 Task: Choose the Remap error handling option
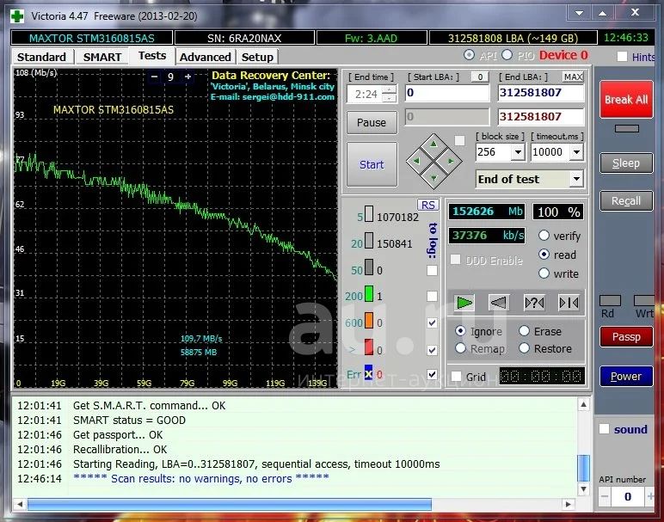tap(461, 349)
